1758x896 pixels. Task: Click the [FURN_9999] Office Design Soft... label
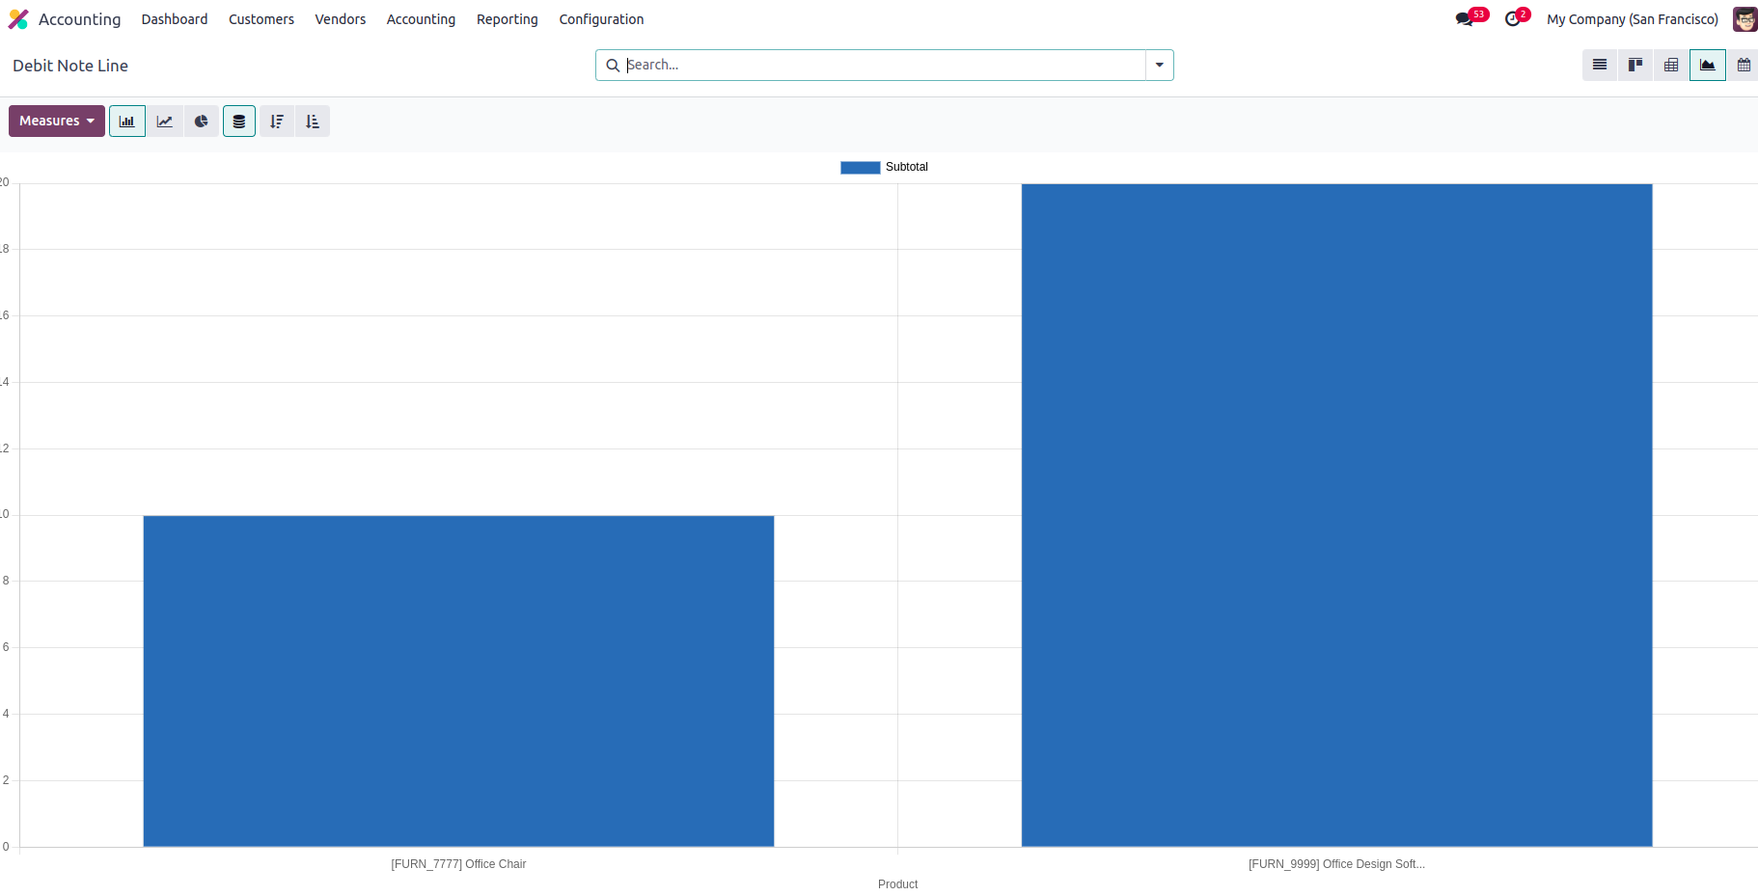tap(1336, 864)
